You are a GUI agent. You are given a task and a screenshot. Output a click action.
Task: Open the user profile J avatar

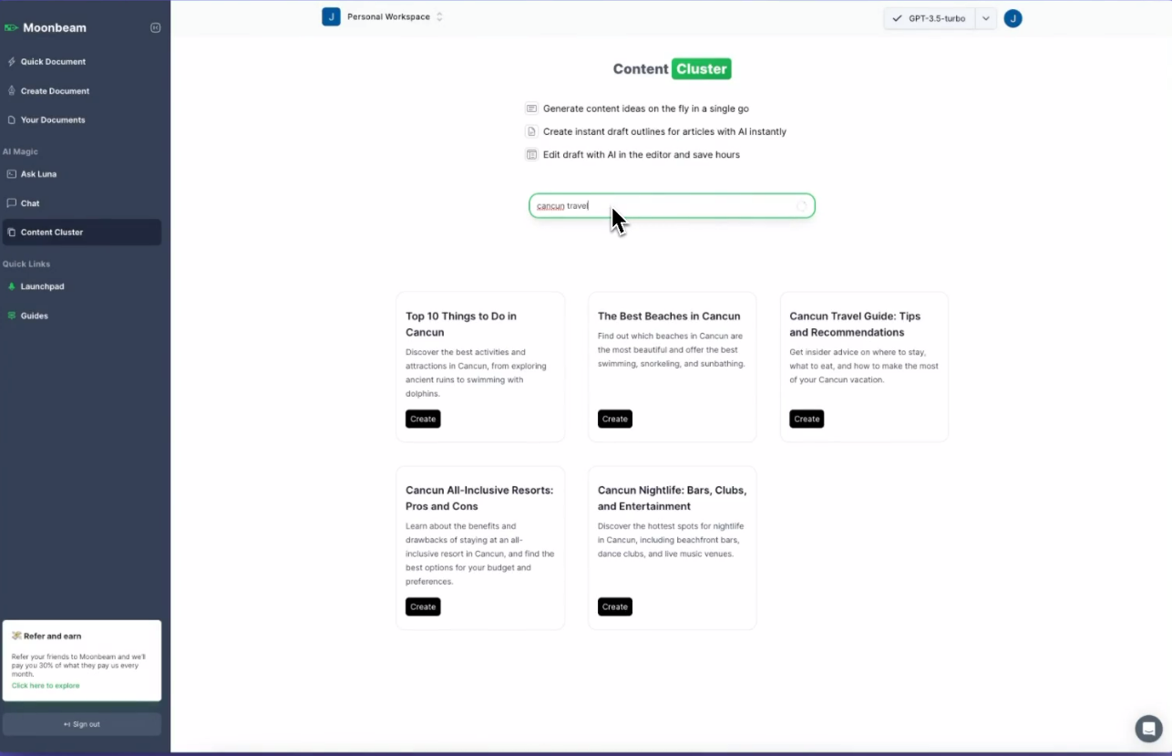coord(1013,18)
